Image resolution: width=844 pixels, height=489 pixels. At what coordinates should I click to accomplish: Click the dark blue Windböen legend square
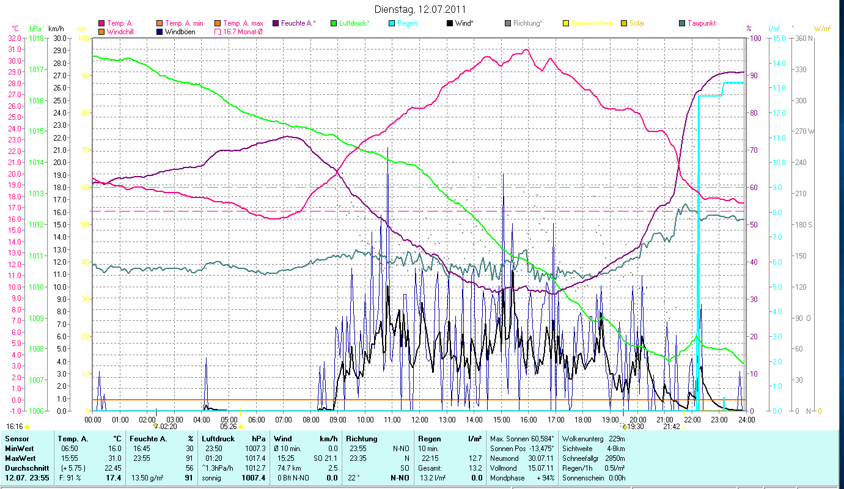click(160, 31)
